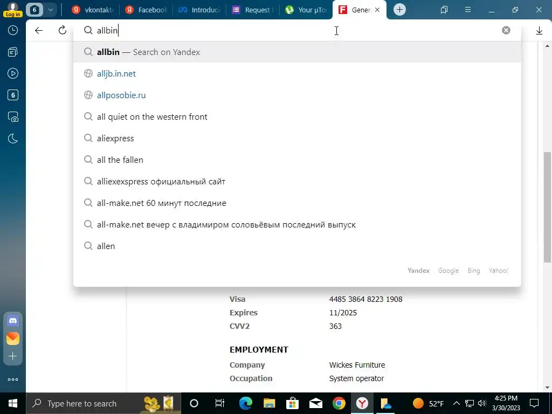Launch Microsoft Edge from taskbar
Screen dimensions: 552x414
pos(246,403)
